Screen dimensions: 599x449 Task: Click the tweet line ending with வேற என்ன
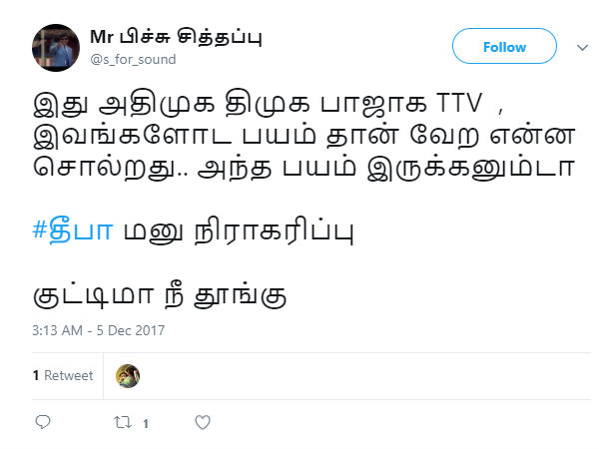[x=304, y=136]
